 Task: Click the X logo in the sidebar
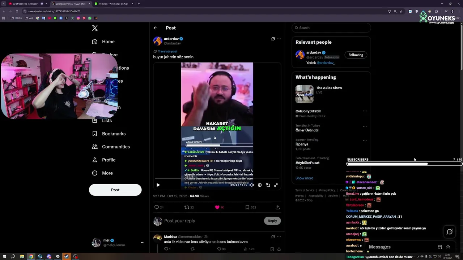click(95, 28)
